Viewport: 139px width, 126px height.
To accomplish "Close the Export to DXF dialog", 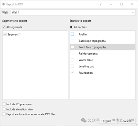I will tap(132, 4).
